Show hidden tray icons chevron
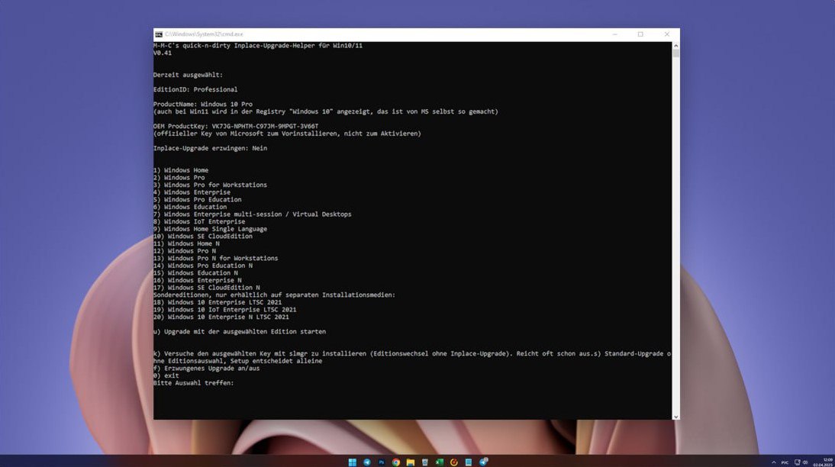 click(x=774, y=462)
